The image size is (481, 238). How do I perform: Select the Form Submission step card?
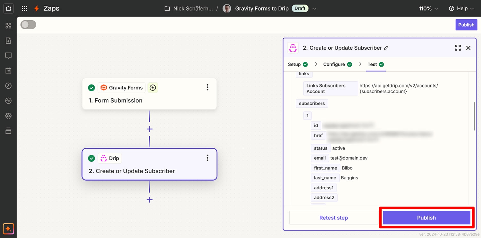click(x=149, y=94)
